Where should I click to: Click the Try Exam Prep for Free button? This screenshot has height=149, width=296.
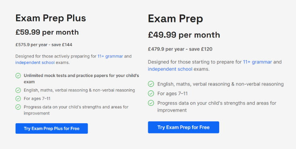click(x=184, y=127)
